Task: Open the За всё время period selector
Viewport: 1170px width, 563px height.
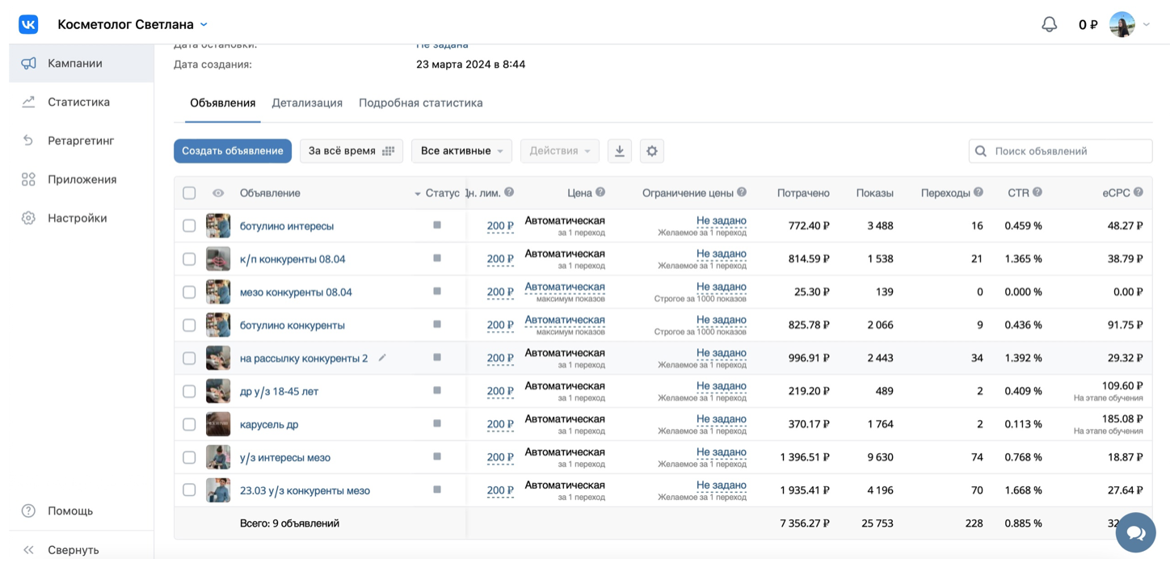Action: click(x=351, y=151)
